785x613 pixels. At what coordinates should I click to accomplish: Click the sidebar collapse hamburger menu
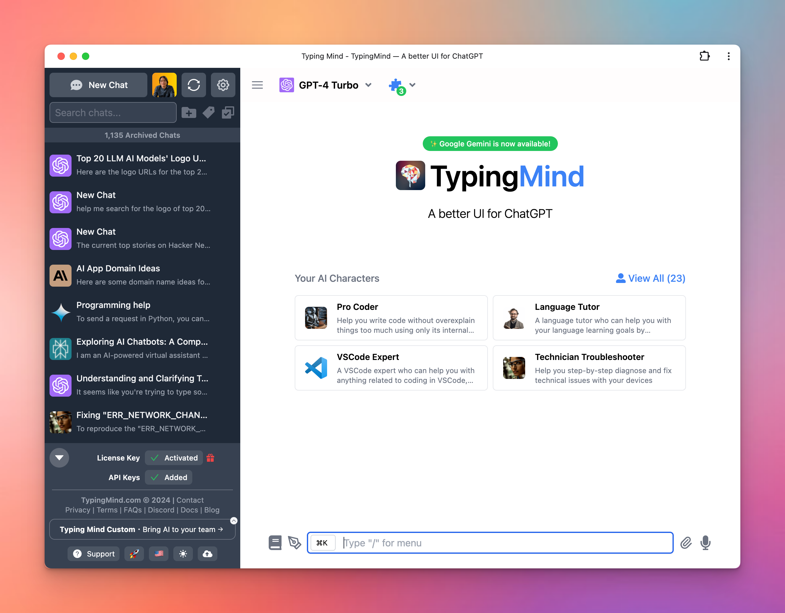point(257,85)
